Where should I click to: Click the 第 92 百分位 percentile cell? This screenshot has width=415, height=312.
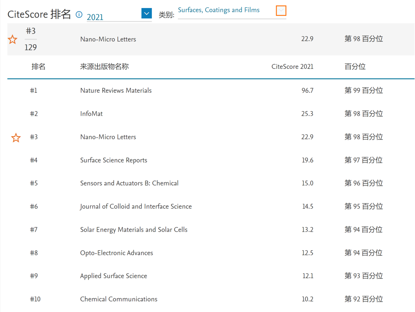coord(364,299)
